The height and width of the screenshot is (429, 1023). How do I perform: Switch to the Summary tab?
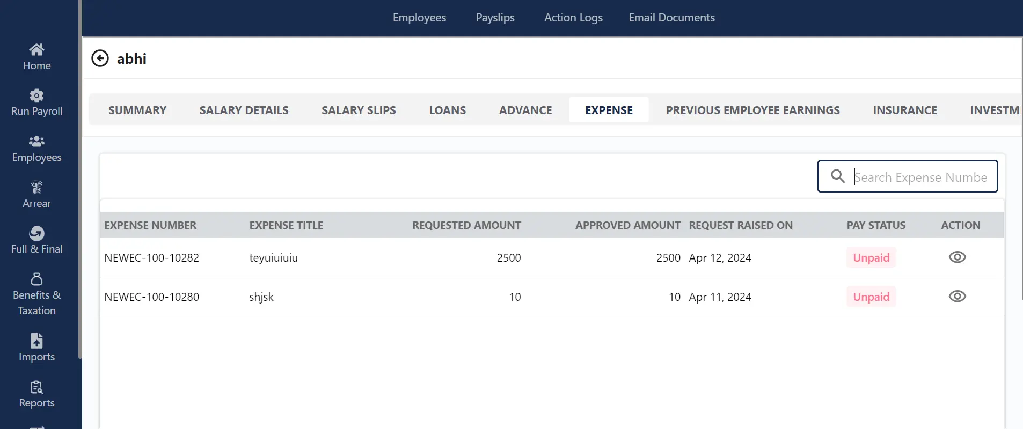coord(137,110)
